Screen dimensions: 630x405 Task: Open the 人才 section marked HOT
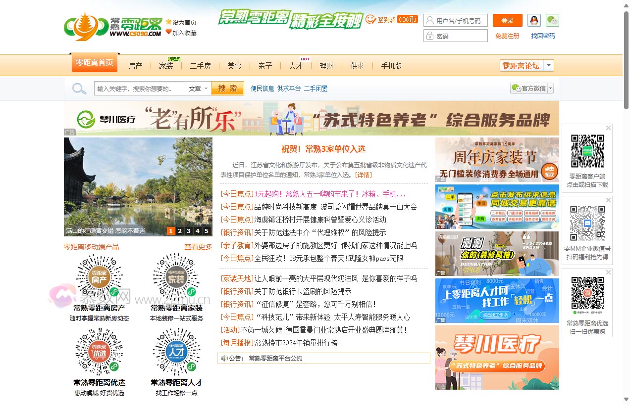[x=296, y=65]
